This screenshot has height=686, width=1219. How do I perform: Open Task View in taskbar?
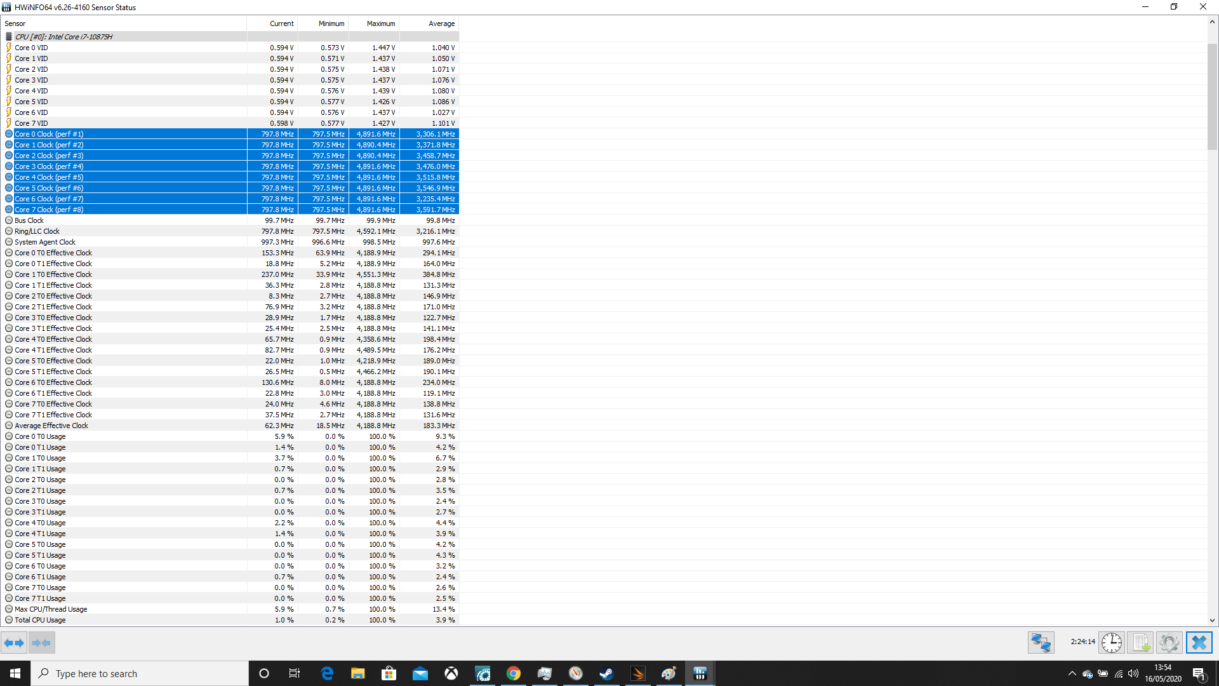[x=295, y=673]
